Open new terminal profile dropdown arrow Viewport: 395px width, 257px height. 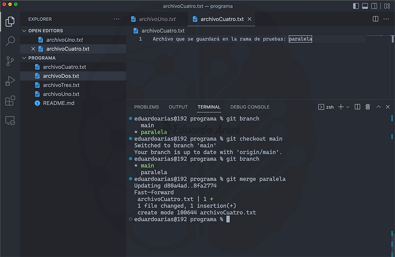click(348, 107)
